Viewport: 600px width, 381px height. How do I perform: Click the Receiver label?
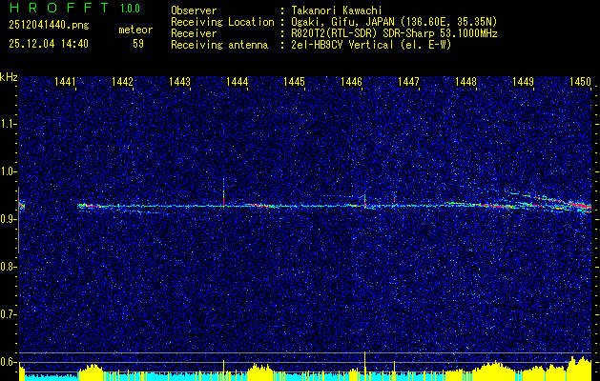click(x=194, y=33)
